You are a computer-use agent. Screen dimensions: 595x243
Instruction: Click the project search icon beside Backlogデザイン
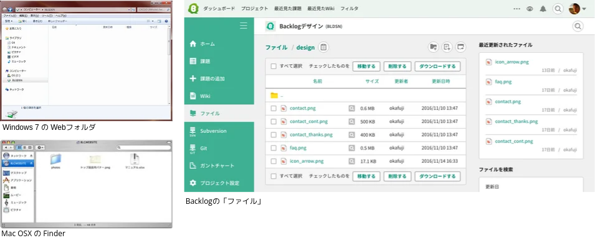pos(578,26)
